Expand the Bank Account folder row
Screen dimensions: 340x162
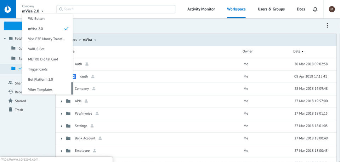tap(62, 138)
